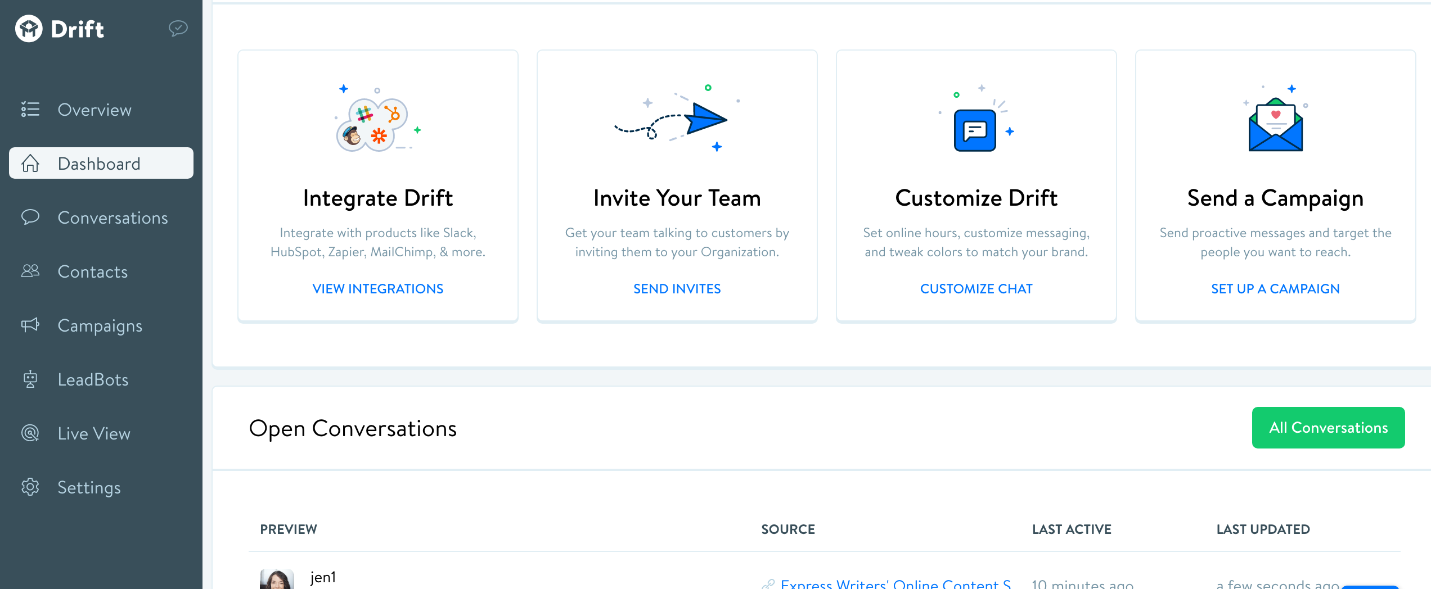Click the LeadBots robot icon

click(30, 379)
